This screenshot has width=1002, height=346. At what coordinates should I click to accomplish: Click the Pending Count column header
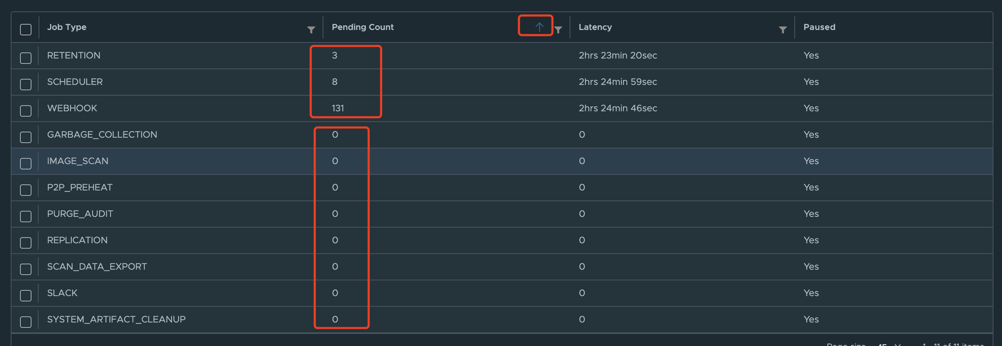click(362, 27)
